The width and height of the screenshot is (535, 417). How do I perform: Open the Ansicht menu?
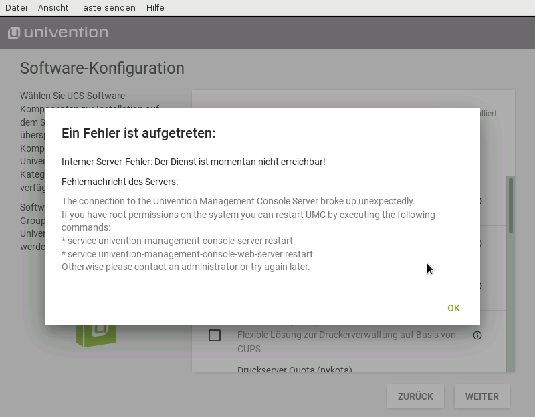pos(53,7)
